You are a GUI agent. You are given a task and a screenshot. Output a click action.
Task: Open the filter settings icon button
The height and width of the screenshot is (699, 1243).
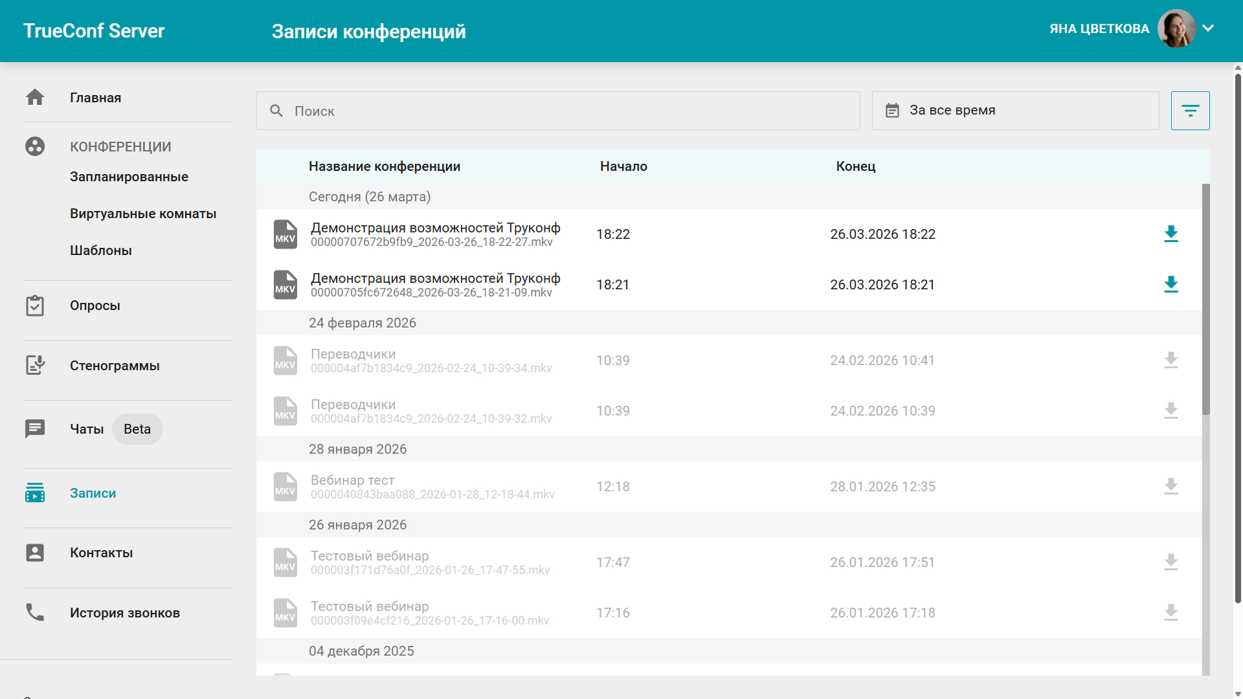coord(1190,111)
